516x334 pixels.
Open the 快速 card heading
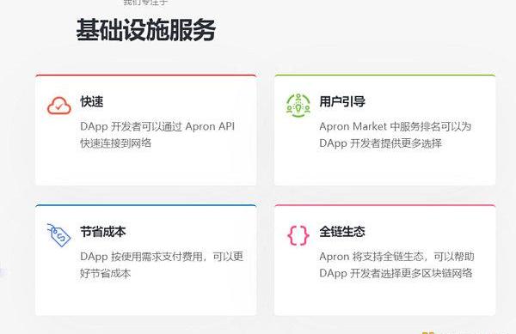click(92, 101)
